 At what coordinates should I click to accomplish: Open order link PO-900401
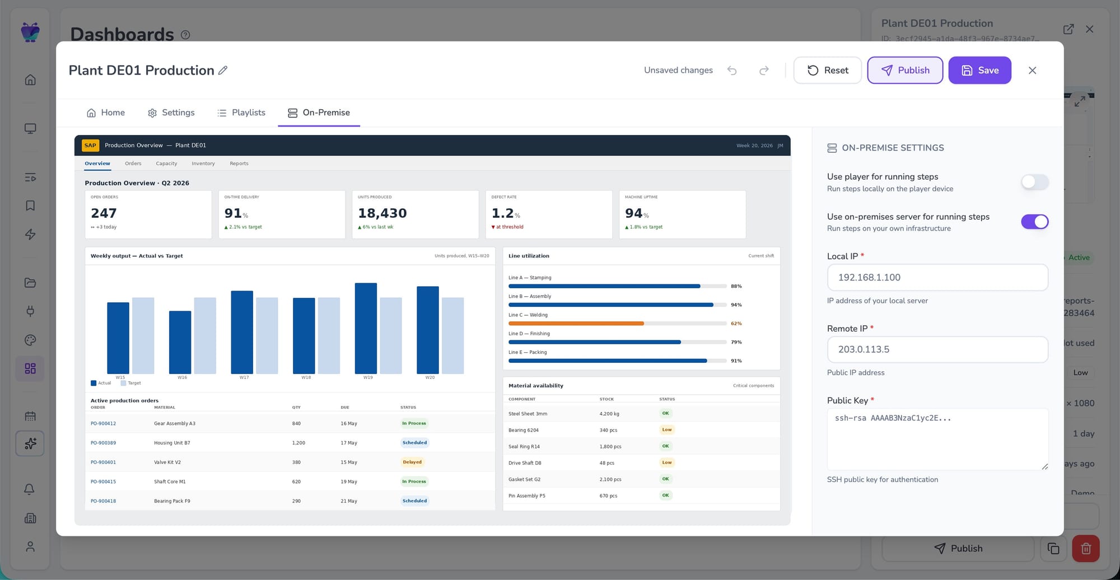click(104, 462)
